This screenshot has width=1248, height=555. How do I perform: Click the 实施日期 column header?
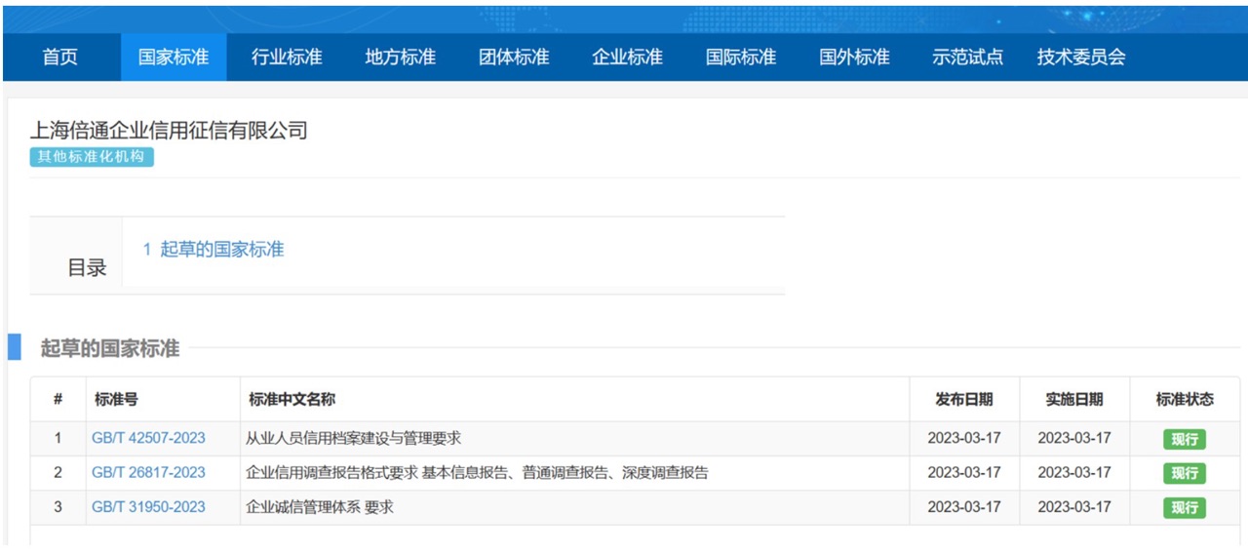pos(1074,399)
